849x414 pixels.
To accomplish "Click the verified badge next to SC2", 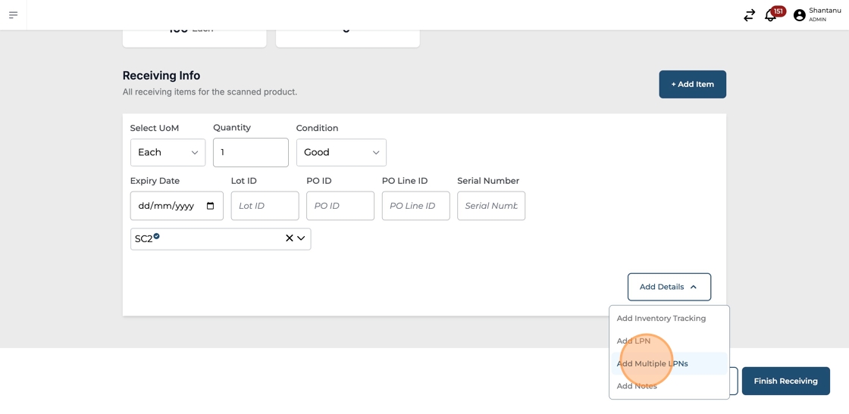I will (x=157, y=236).
